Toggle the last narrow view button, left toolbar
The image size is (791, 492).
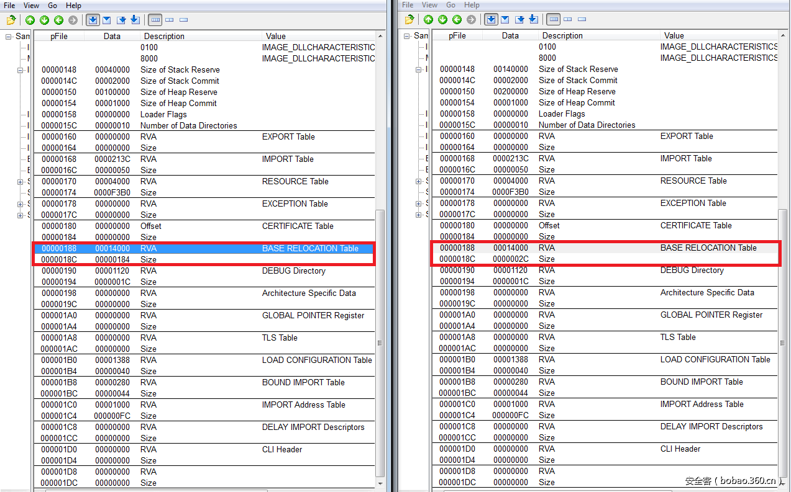(183, 20)
